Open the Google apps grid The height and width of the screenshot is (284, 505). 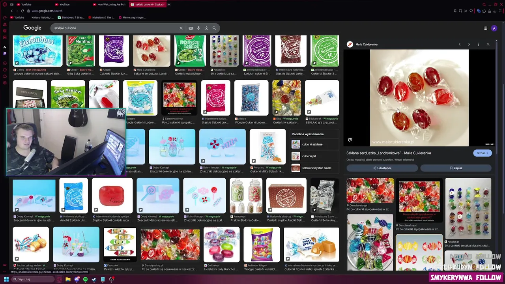click(485, 28)
